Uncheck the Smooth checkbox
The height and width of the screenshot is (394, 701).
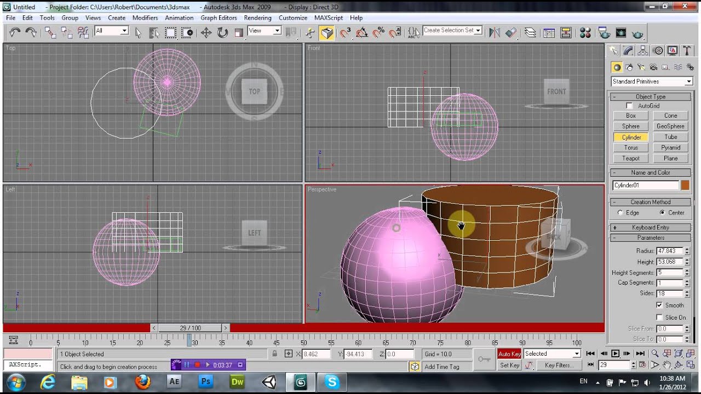point(659,305)
